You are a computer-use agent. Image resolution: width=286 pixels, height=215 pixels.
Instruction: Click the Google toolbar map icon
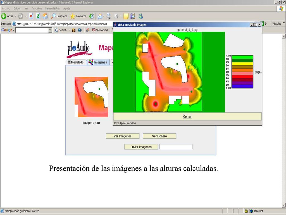pos(87,30)
